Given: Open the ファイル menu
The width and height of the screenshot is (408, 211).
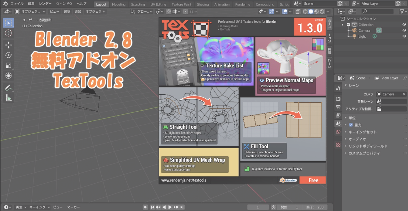Looking at the screenshot, I should [17, 4].
